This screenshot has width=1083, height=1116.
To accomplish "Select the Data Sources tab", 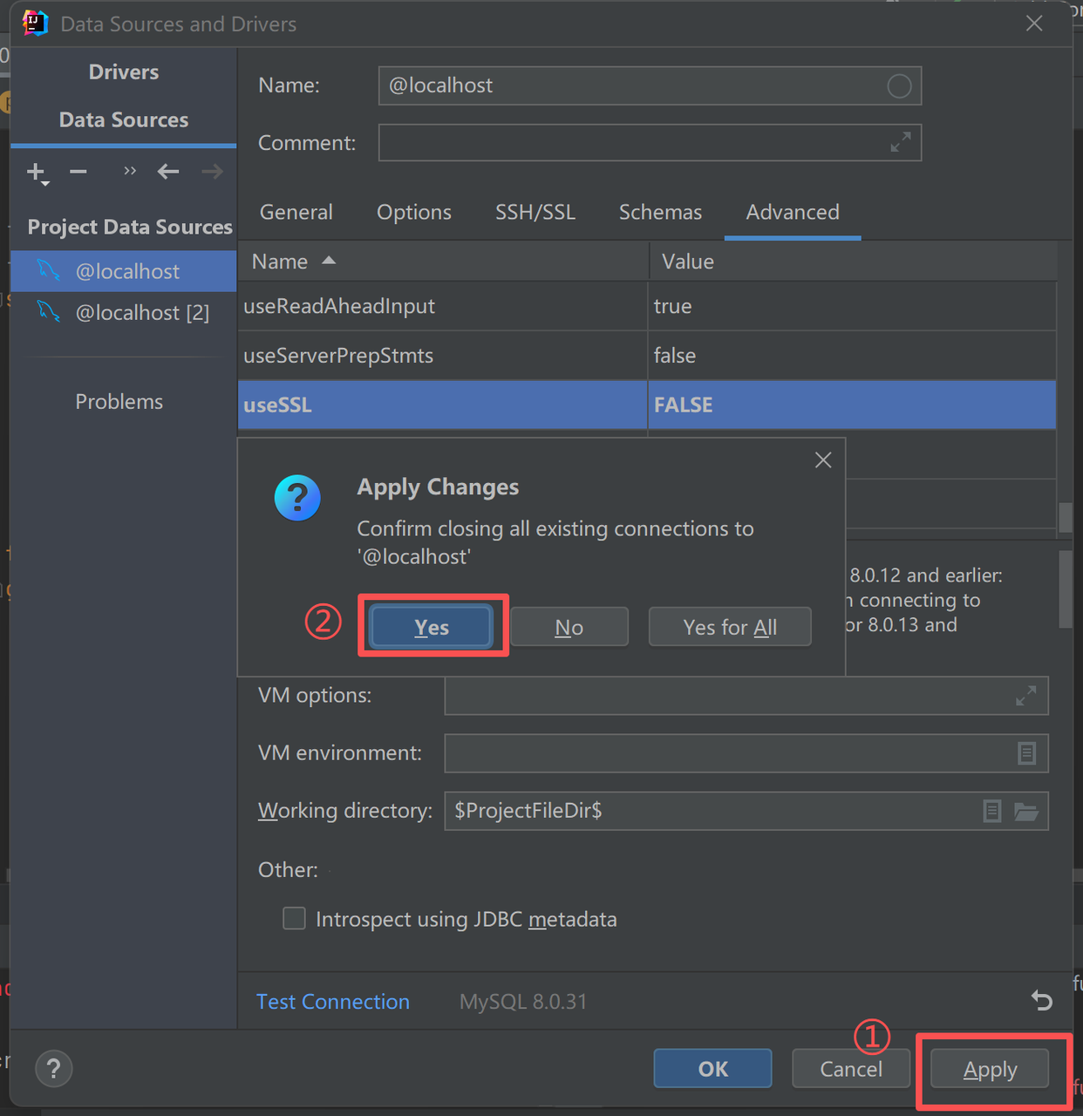I will point(124,120).
